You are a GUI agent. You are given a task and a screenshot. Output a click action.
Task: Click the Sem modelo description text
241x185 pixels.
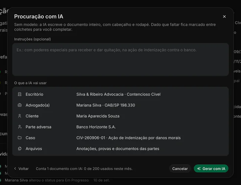click(x=115, y=27)
